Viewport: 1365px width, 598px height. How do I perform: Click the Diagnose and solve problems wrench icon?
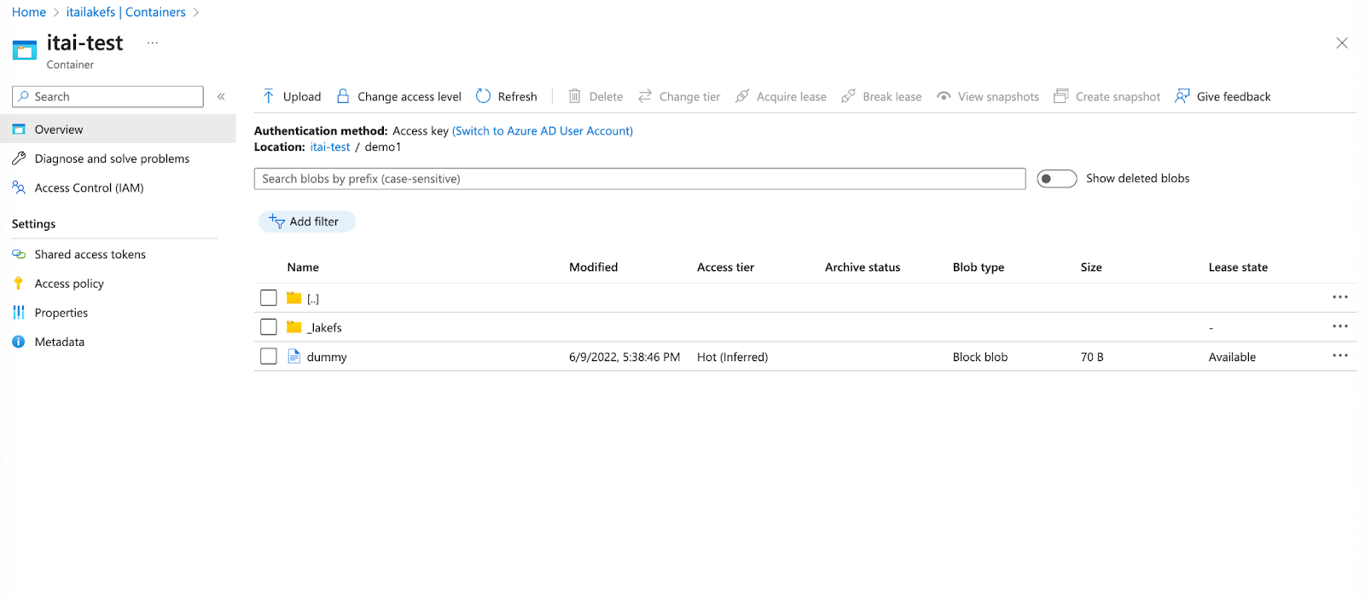pos(19,158)
